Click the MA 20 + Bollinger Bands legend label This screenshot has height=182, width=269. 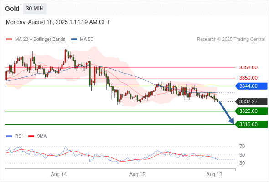[40, 40]
